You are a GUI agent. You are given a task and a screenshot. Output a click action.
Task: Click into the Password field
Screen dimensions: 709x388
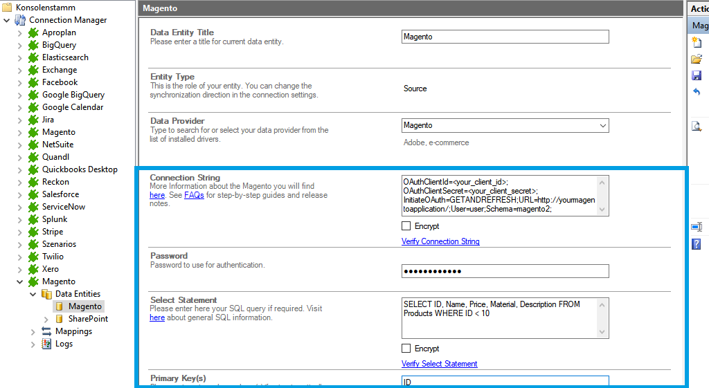[505, 271]
